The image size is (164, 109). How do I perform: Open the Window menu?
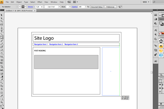[x=54, y=2]
